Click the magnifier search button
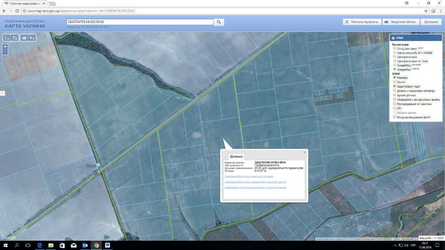Viewport: 445px width, 250px height. coord(219,22)
